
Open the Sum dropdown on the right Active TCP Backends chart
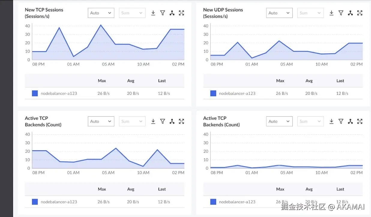pyautogui.click(x=310, y=121)
